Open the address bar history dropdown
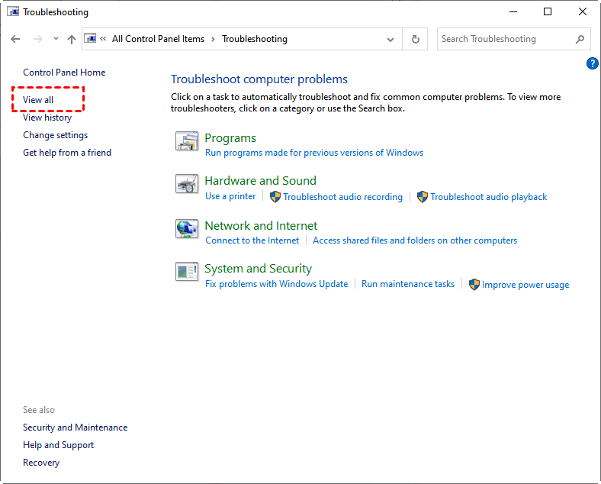The image size is (601, 484). coord(390,39)
